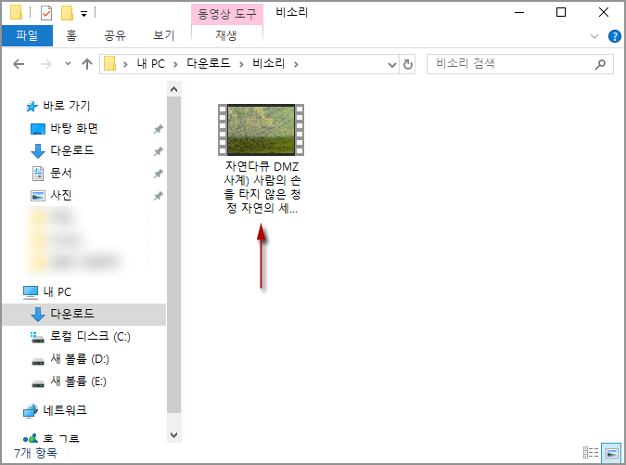Click the pin icon next to 문서
Screen dimensions: 626x465
(x=159, y=174)
